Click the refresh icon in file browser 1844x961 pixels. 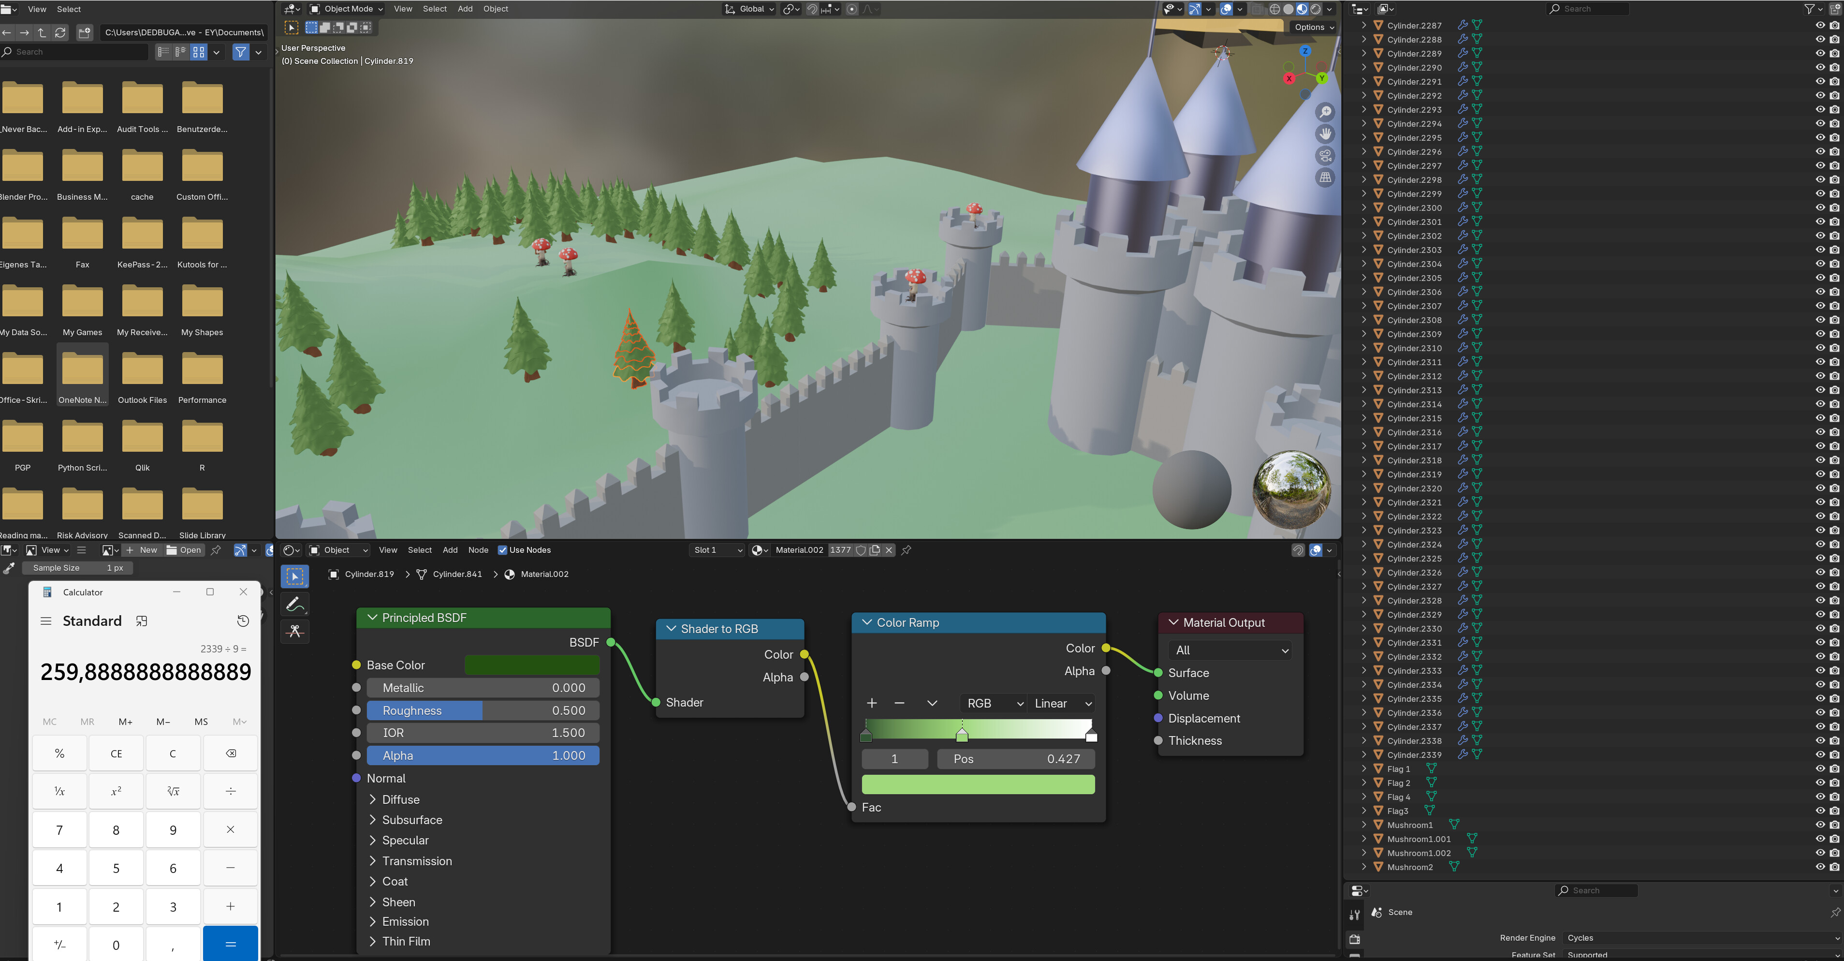tap(60, 32)
